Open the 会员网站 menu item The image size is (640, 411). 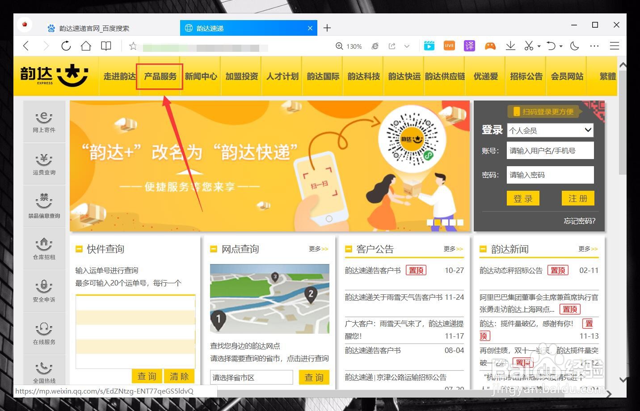(x=567, y=76)
